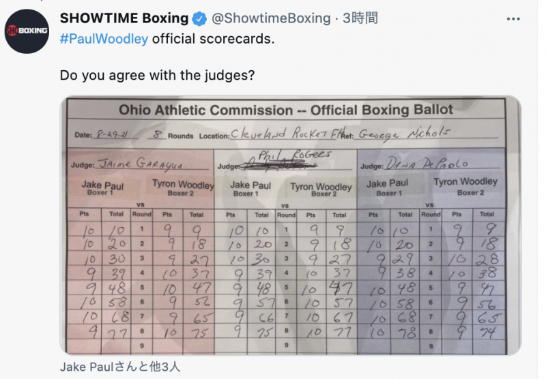Click the judge name Dana DePaolo
546x379 pixels.
(x=427, y=164)
